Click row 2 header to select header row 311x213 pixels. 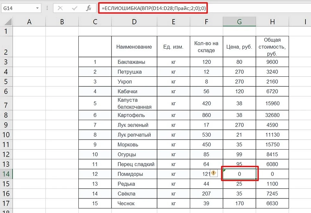(7, 46)
